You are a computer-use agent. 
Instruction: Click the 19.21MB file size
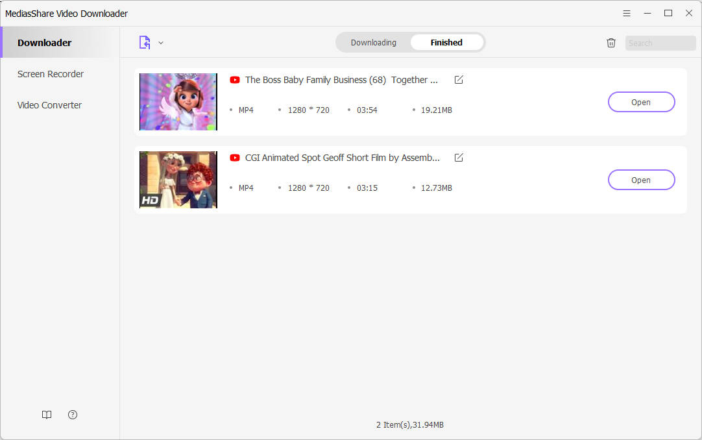tap(437, 110)
